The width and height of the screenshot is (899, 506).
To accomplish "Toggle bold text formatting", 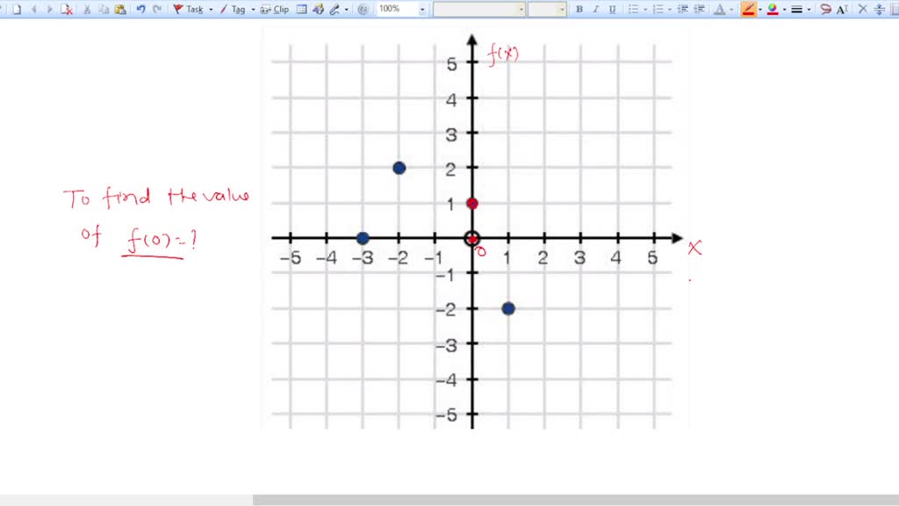I will (x=579, y=10).
